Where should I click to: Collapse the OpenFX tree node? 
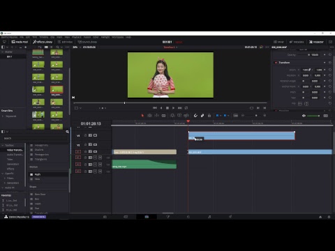point(3,174)
